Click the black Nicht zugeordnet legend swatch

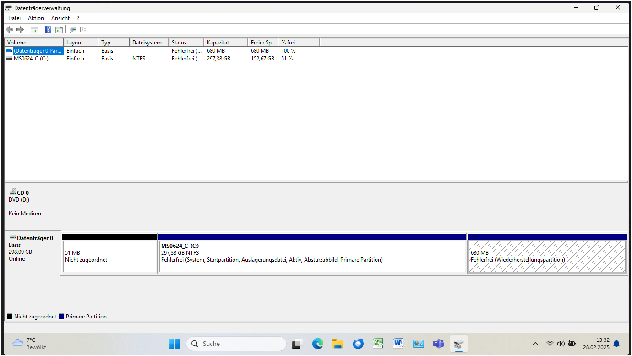[10, 317]
